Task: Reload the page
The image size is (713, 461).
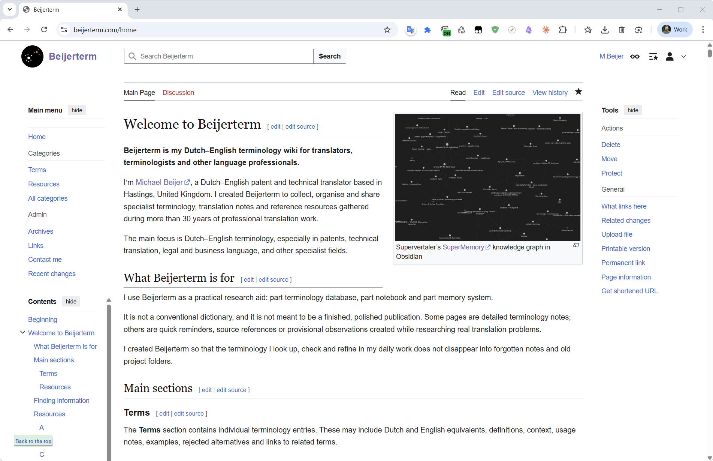Action: (x=44, y=30)
